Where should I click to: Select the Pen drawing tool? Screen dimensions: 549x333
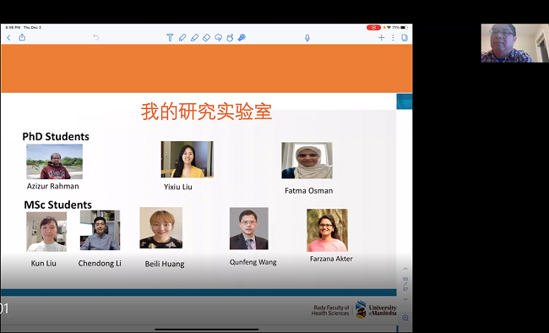(x=182, y=37)
